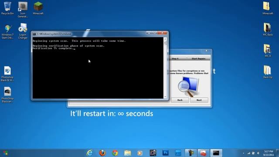Open Google Chrome from the taskbar
279x157 pixels.
(115, 153)
